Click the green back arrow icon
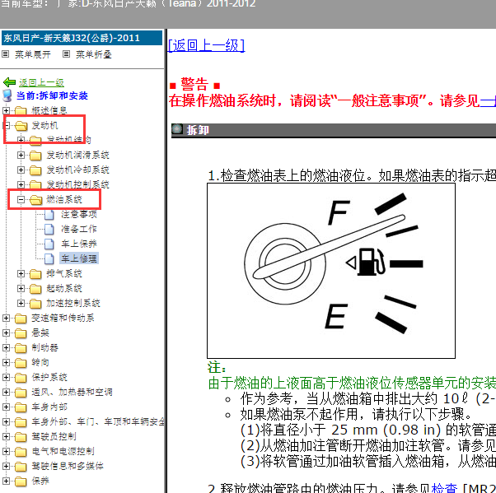 pyautogui.click(x=10, y=82)
